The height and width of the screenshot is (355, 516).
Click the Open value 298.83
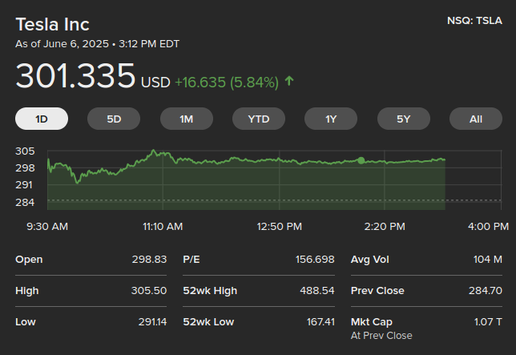pos(149,260)
